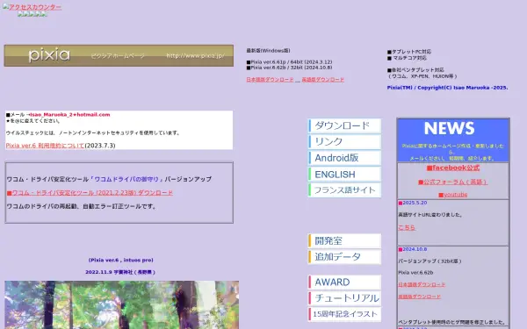Click the ワコムドライバの御守り tool name text
Image resolution: width=527 pixels, height=329 pixels.
[x=126, y=179]
